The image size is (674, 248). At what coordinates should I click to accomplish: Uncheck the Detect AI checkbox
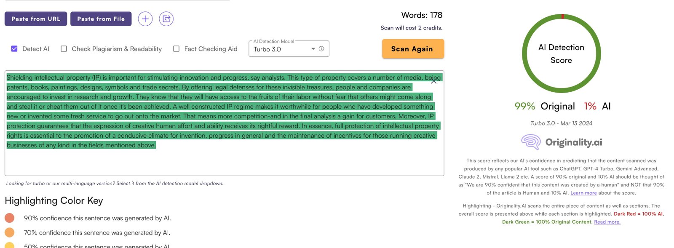pos(14,49)
